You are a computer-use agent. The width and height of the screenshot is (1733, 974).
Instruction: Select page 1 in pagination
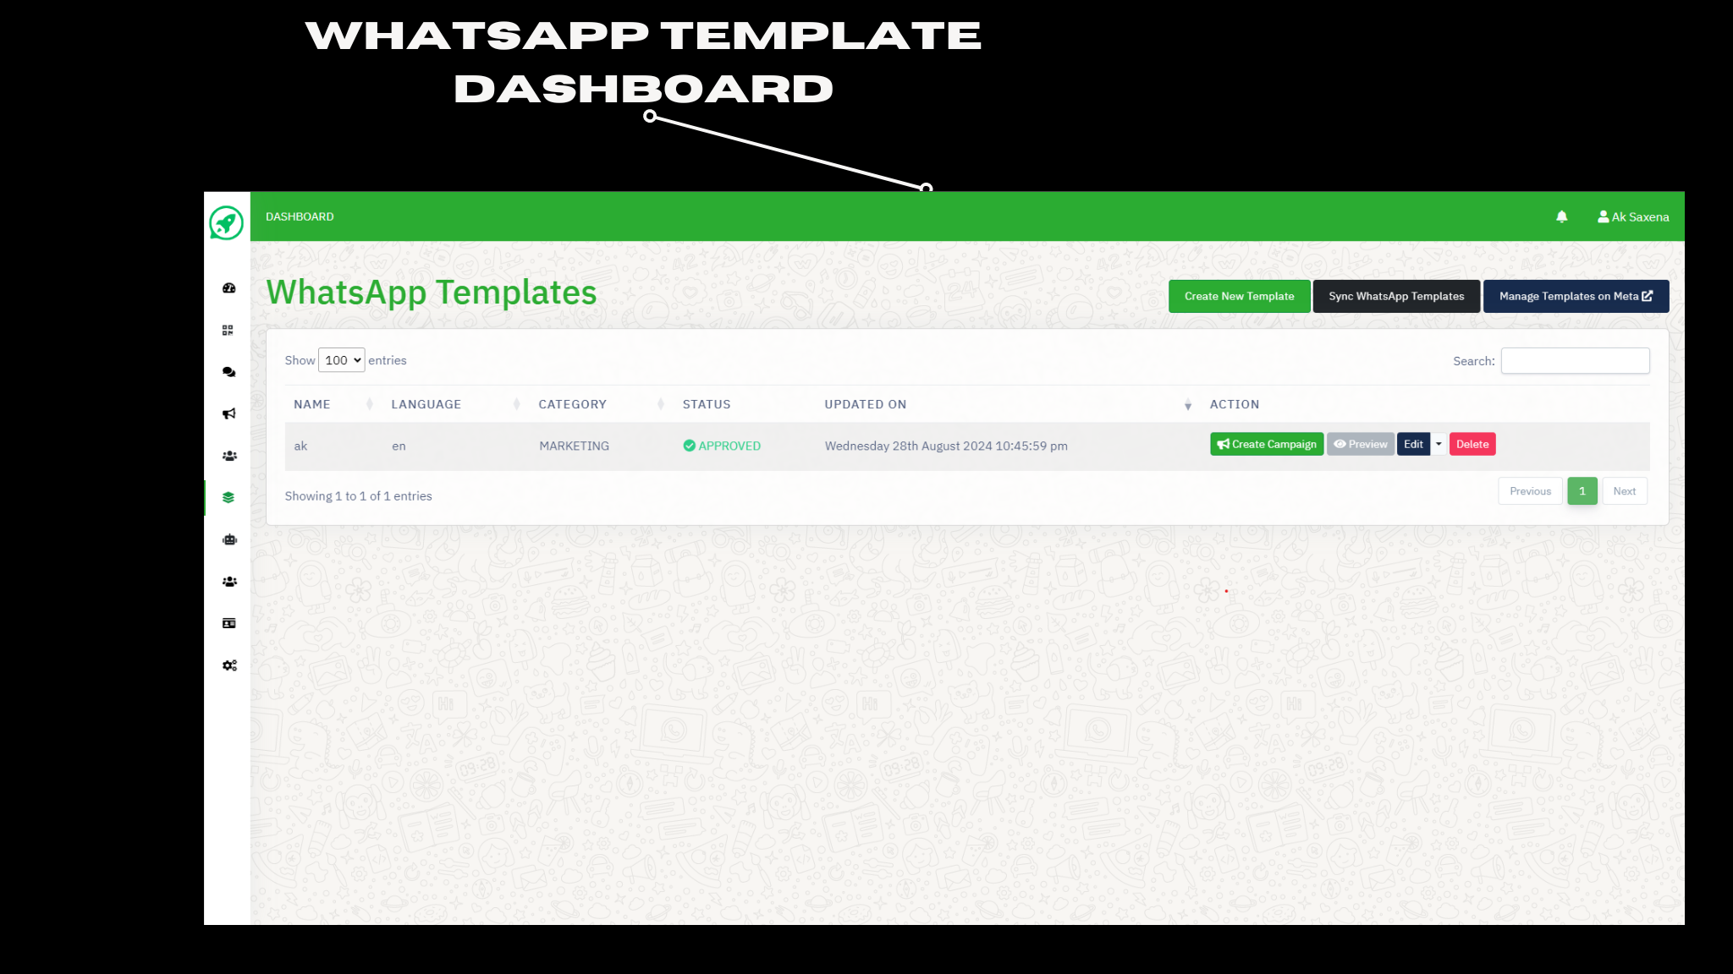pyautogui.click(x=1582, y=491)
